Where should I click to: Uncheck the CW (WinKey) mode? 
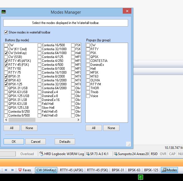click(x=6, y=53)
